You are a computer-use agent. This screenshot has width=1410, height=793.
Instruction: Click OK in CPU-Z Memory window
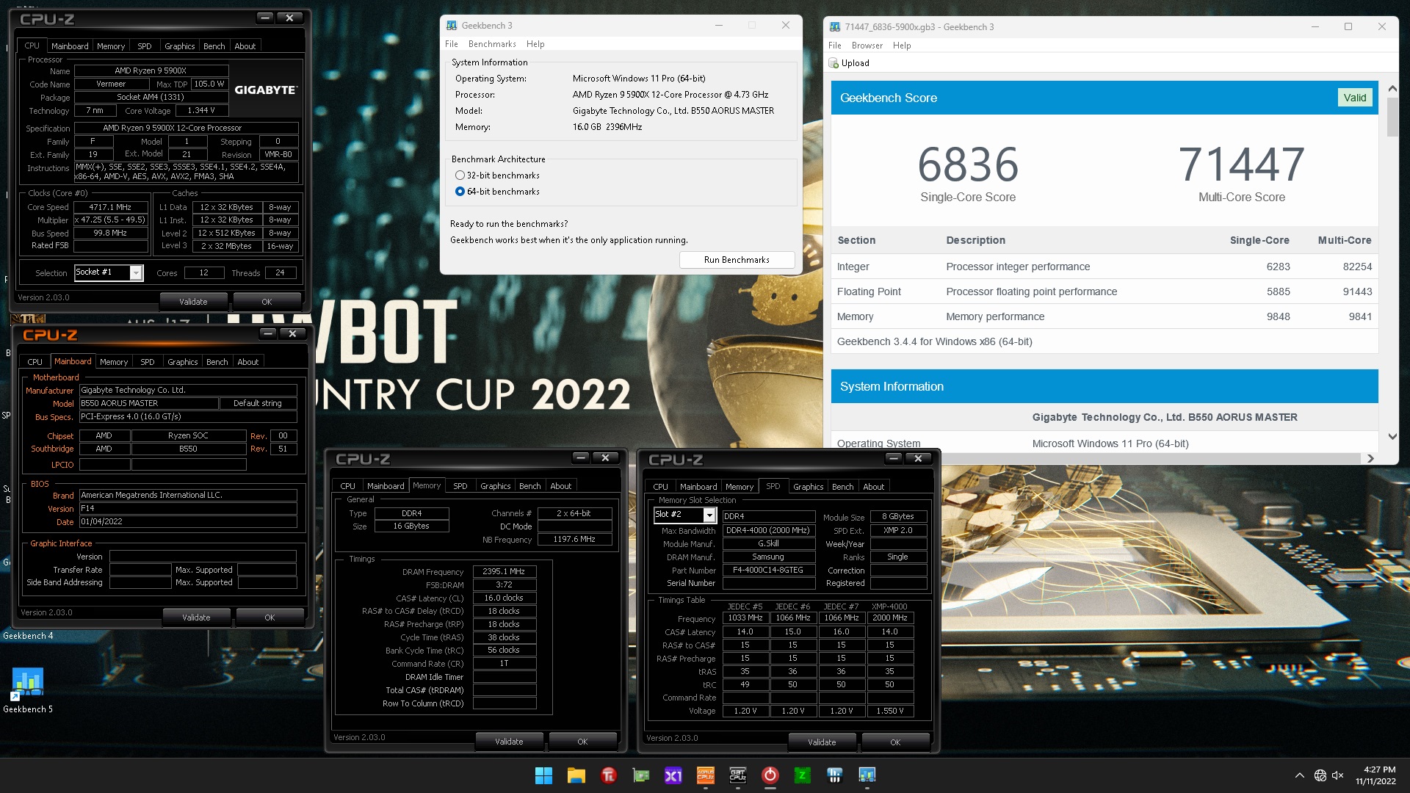point(582,742)
